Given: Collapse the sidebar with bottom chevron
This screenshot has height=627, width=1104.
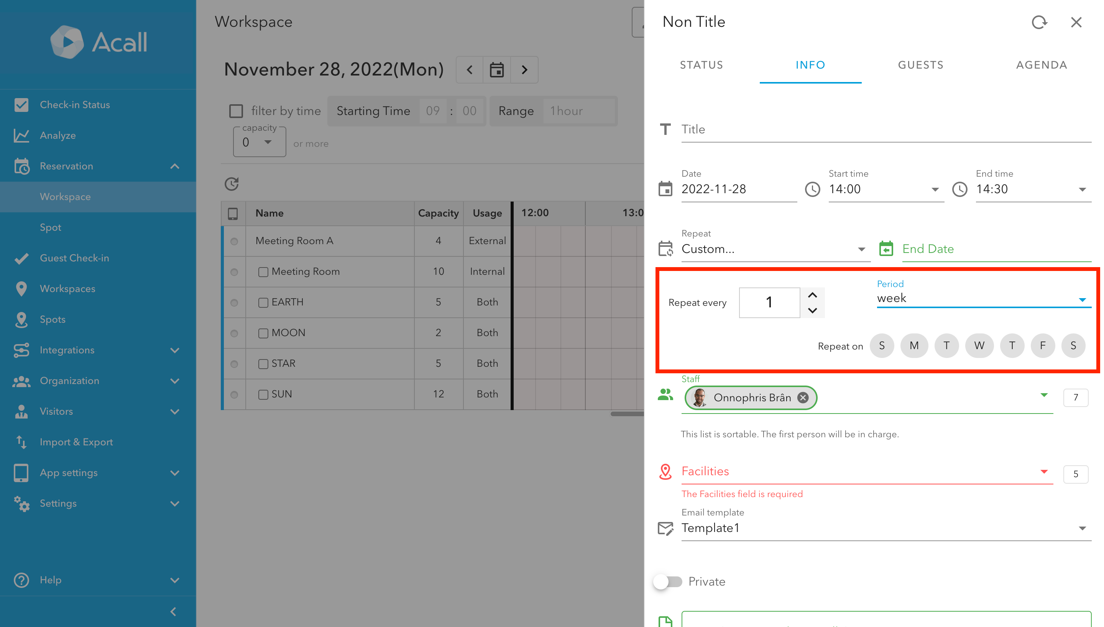Looking at the screenshot, I should click(173, 612).
